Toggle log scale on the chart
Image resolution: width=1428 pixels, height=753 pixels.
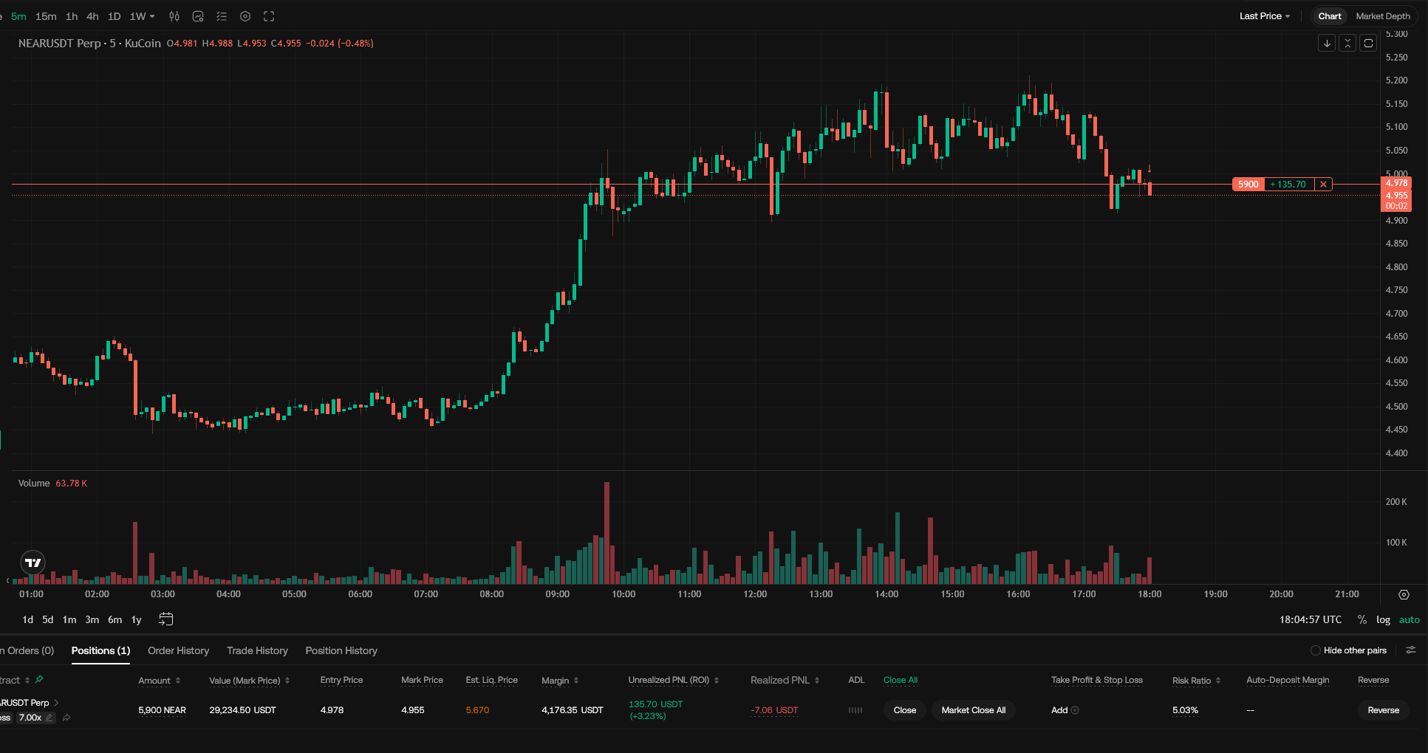pos(1384,620)
